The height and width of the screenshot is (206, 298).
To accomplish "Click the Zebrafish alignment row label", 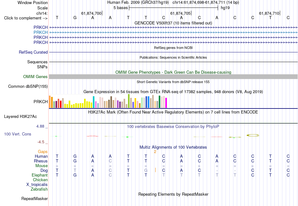I will click(x=39, y=189).
